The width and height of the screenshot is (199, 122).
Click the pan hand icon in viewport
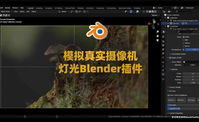[x=157, y=36]
